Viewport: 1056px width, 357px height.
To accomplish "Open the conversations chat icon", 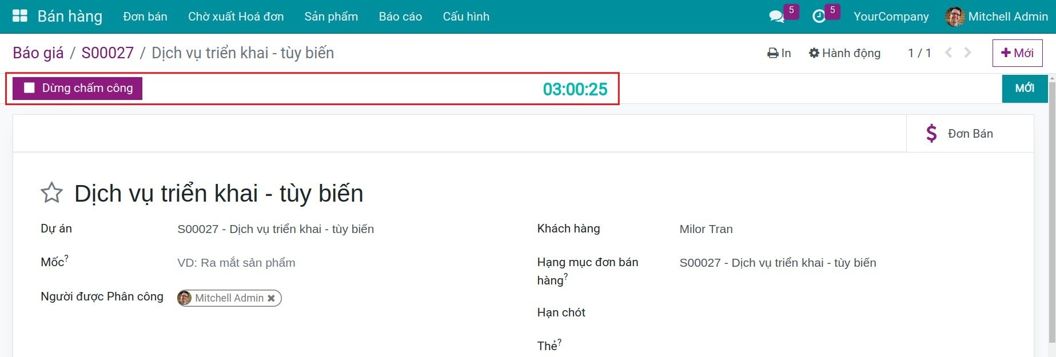I will pos(776,17).
